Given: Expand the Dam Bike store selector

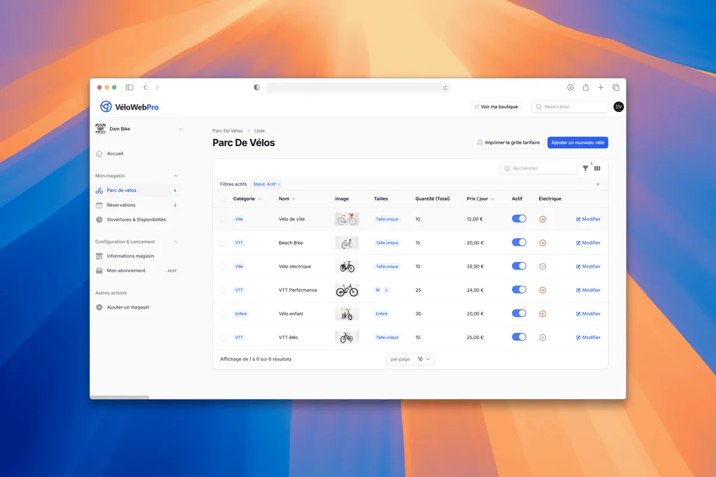Looking at the screenshot, I should tap(179, 129).
